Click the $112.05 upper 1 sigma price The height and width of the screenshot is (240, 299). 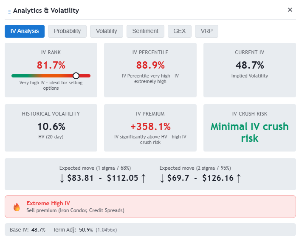[x=122, y=178]
